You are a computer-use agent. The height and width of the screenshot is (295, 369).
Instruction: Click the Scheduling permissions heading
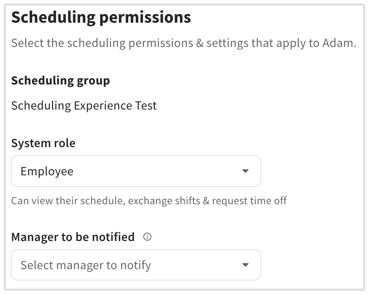coord(101,18)
